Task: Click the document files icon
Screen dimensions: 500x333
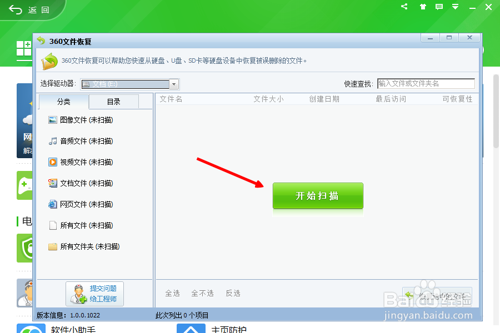Action: pyautogui.click(x=53, y=183)
